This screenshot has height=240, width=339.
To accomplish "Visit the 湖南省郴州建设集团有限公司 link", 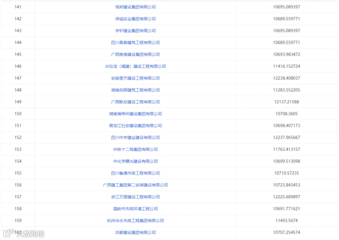I will [x=135, y=114].
